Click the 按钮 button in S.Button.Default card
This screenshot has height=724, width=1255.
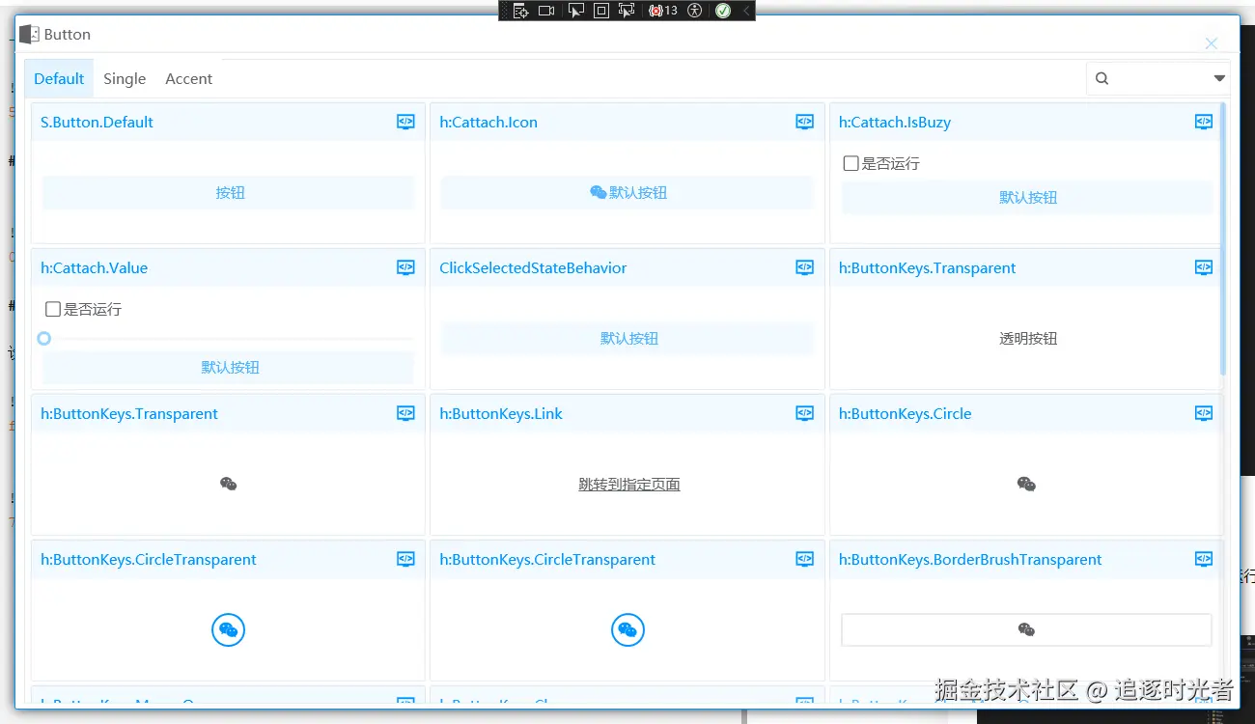click(229, 192)
